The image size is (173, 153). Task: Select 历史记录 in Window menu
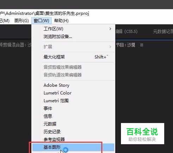(x=73, y=131)
